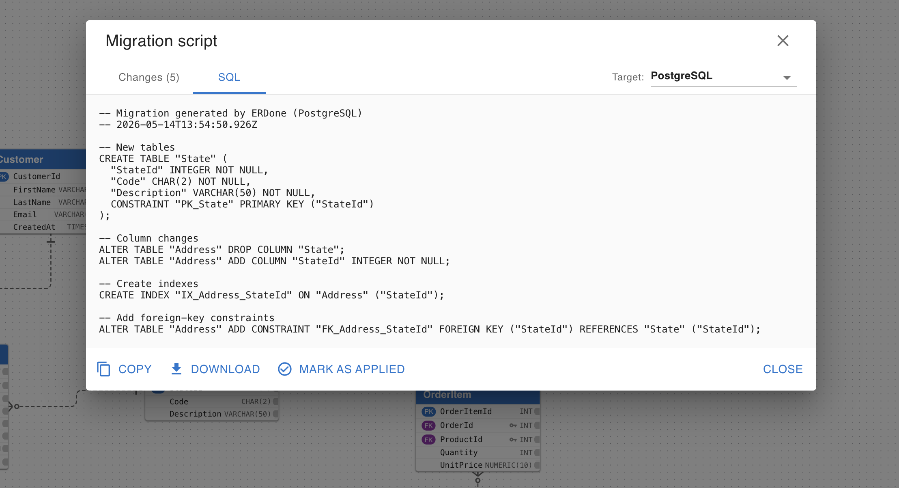This screenshot has width=899, height=488.
Task: Click the dropdown arrow next to PostgreSQL
Action: point(787,78)
